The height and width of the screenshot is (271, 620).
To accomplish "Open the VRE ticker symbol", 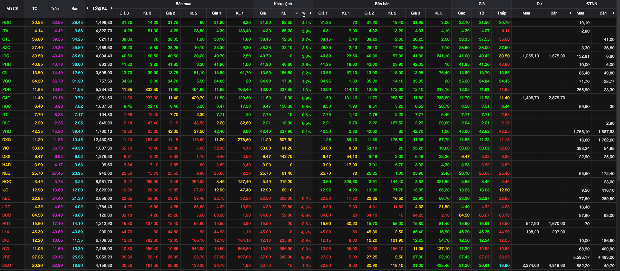I will pos(6,257).
